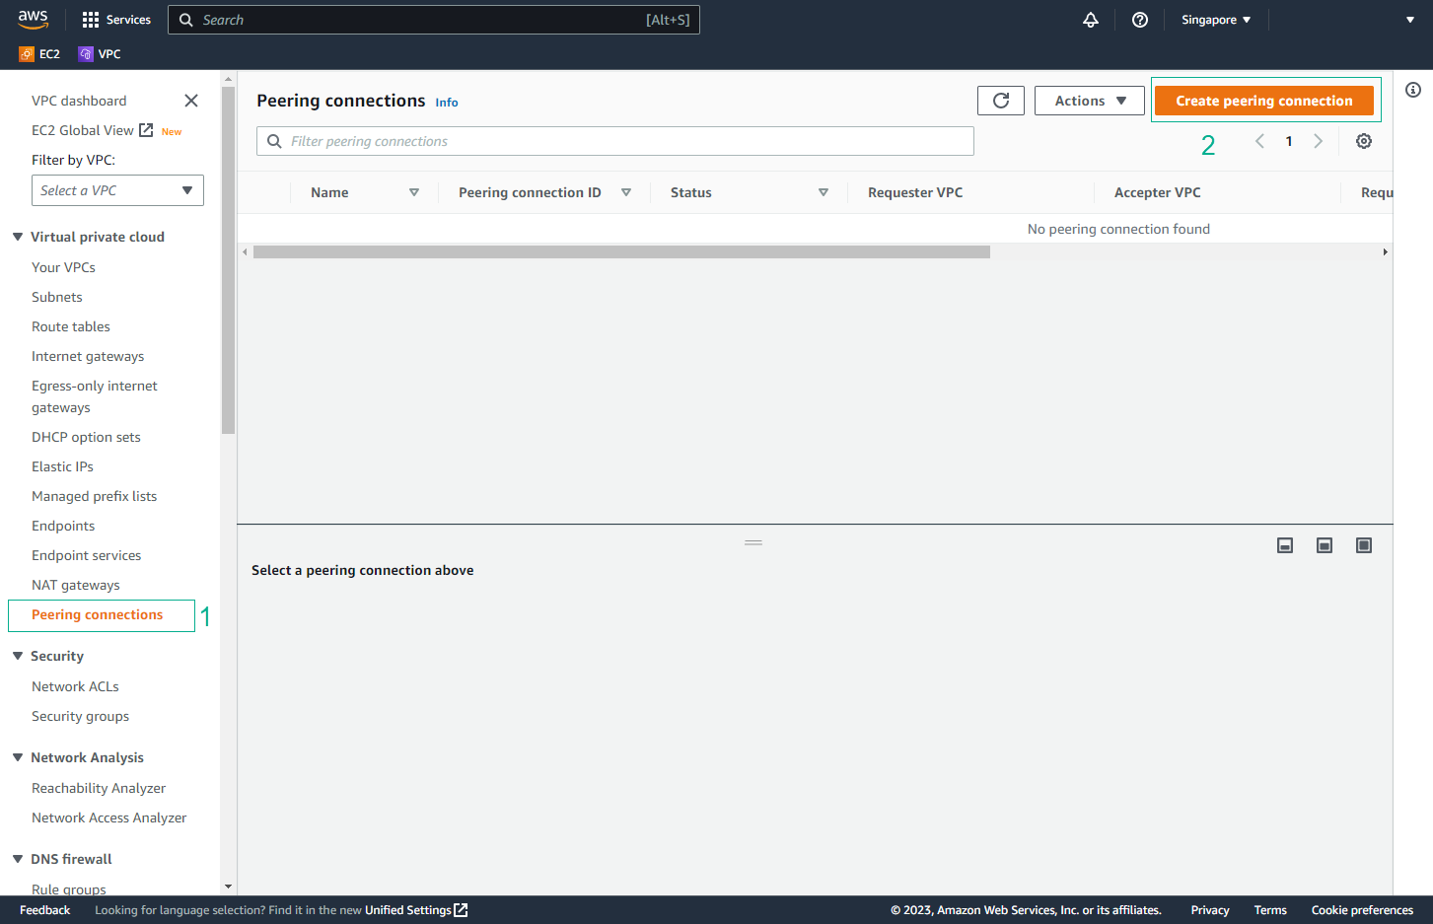Open the Actions dropdown
The width and height of the screenshot is (1433, 924).
tap(1090, 101)
